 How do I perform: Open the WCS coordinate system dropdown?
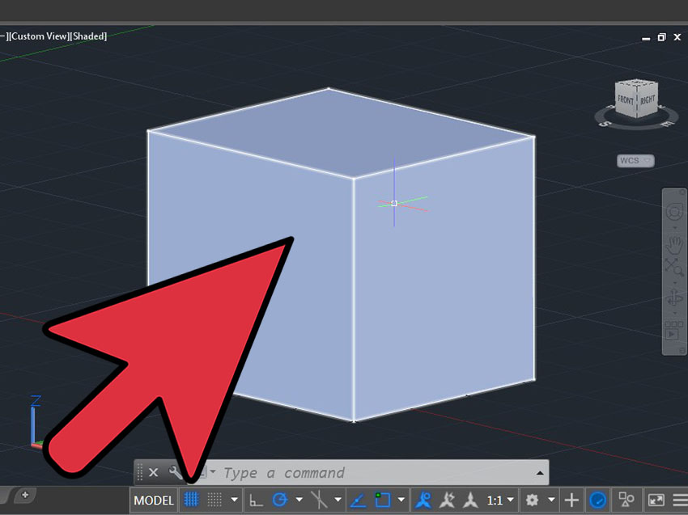pyautogui.click(x=635, y=160)
